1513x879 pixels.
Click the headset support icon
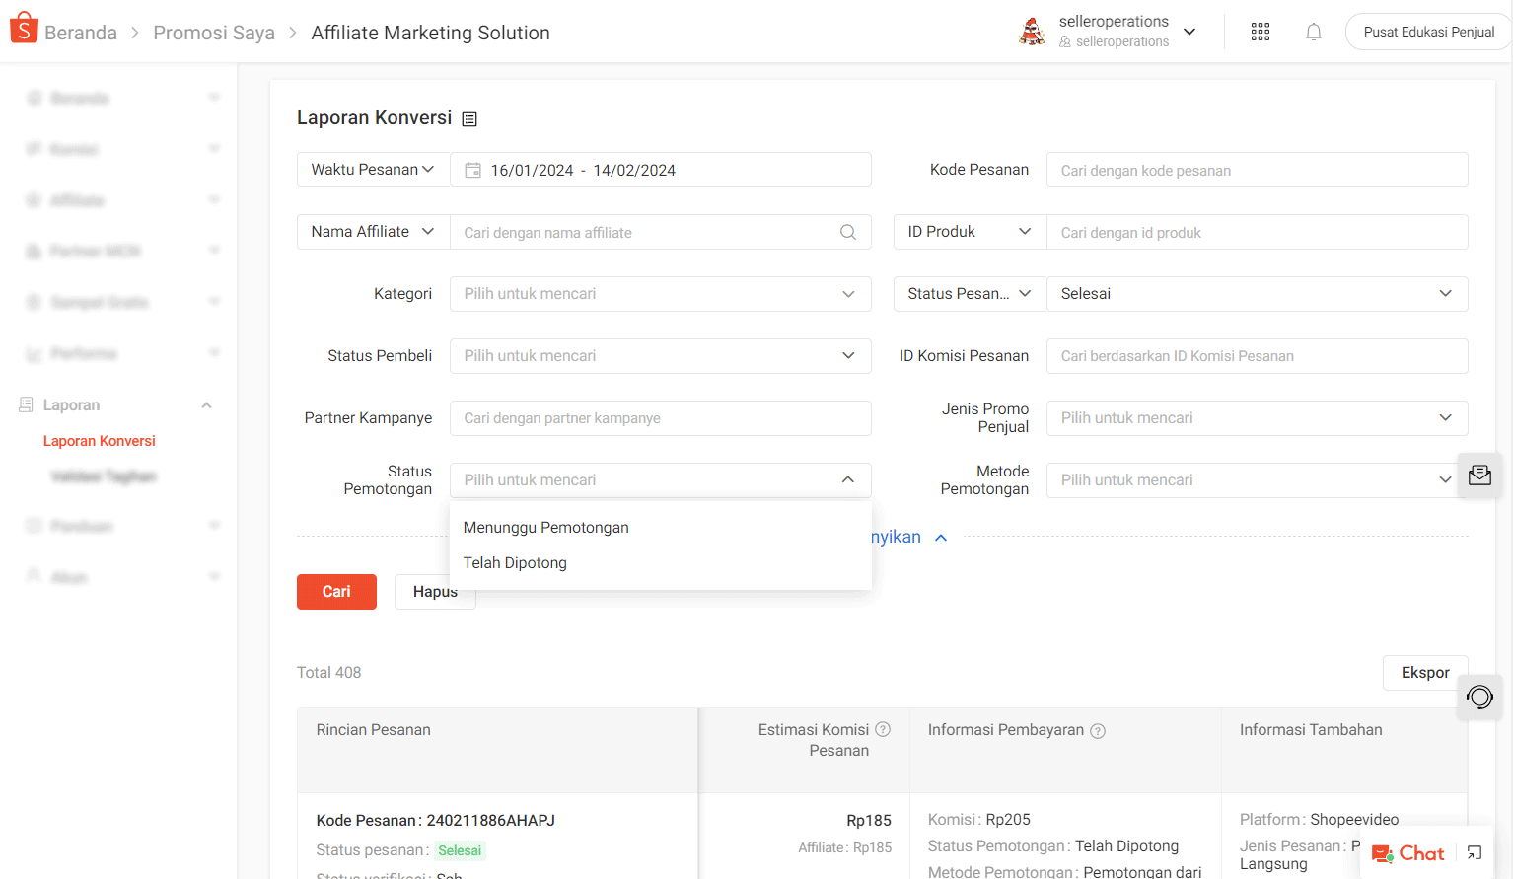point(1479,697)
